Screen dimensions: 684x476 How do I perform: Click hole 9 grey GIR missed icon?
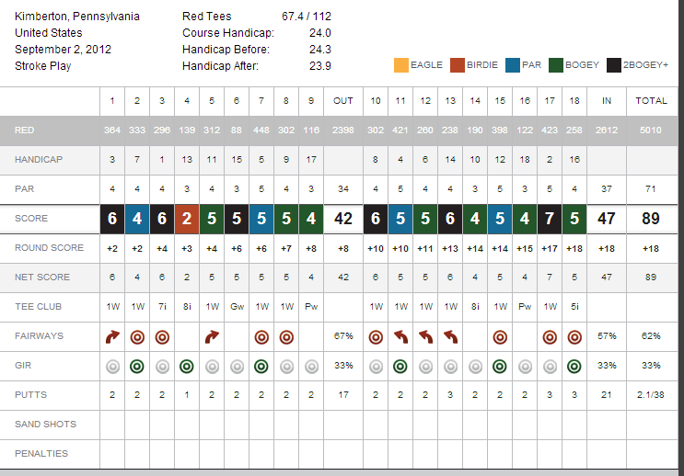coord(311,366)
